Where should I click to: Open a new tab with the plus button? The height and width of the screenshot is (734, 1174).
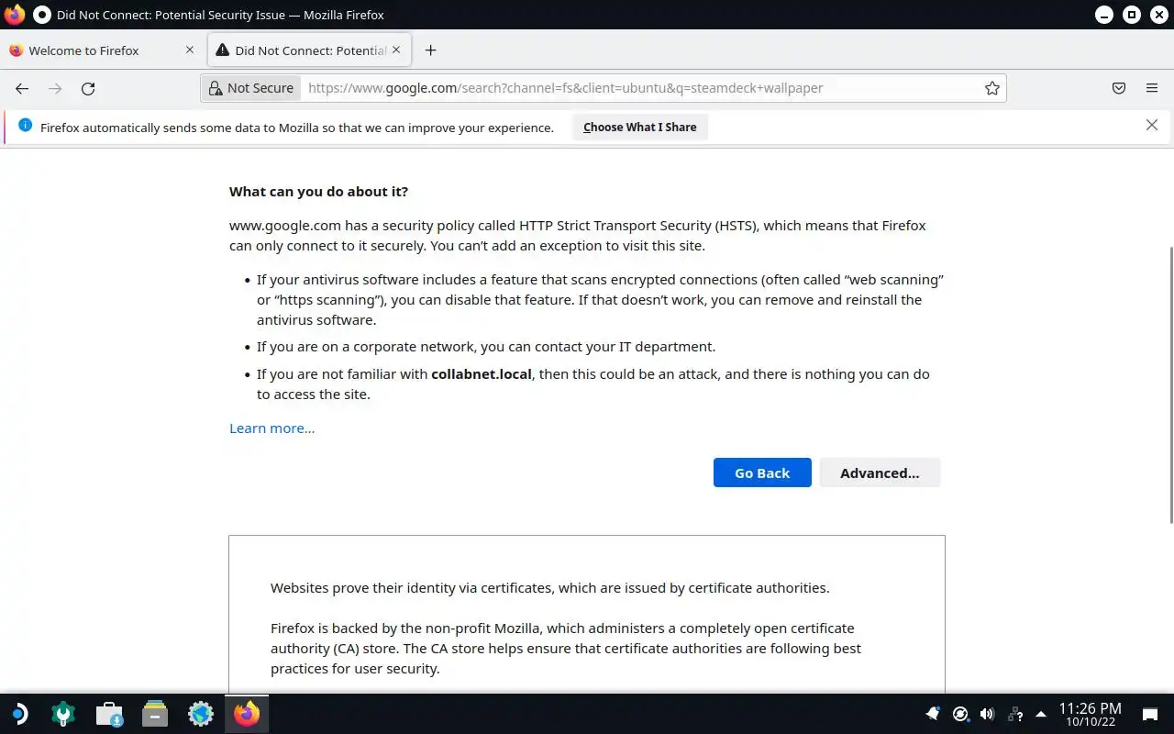430,50
